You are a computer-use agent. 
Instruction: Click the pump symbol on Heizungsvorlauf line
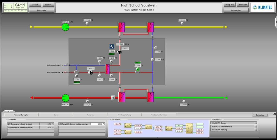[91, 72]
